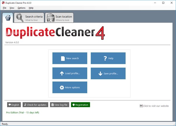Click the Load profile up-arrow tile
Screen dimensions: 176x126
point(70,73)
